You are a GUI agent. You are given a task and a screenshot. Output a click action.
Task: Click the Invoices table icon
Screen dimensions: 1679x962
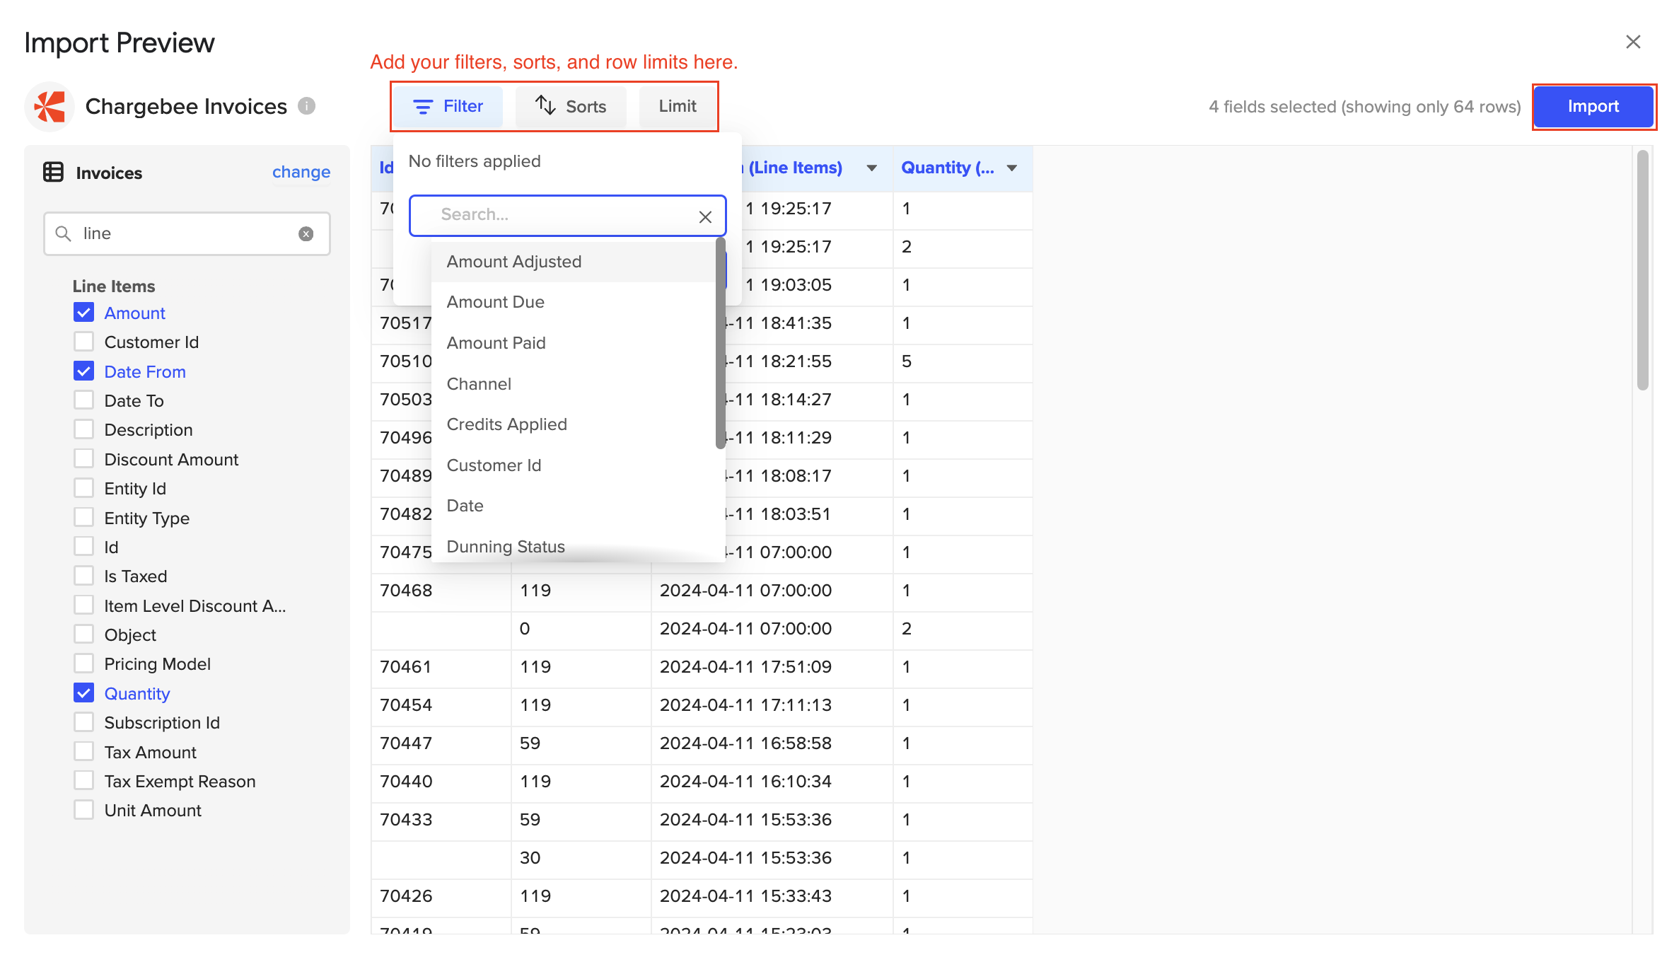point(54,172)
